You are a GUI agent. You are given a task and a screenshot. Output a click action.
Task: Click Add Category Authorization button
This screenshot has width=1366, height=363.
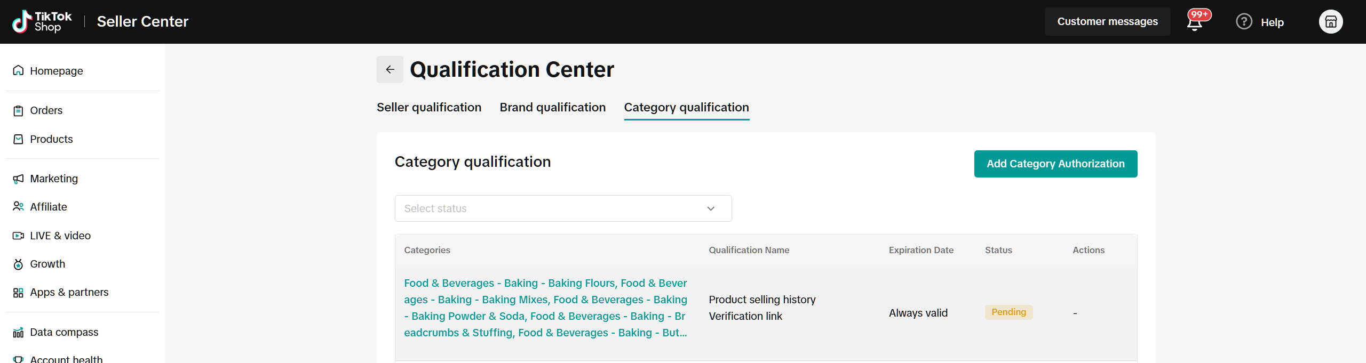point(1055,164)
